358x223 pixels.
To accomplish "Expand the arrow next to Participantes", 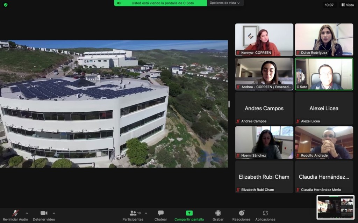I will tap(146, 213).
